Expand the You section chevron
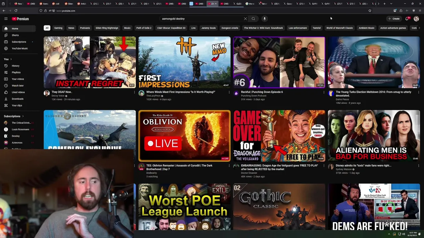 point(11,59)
